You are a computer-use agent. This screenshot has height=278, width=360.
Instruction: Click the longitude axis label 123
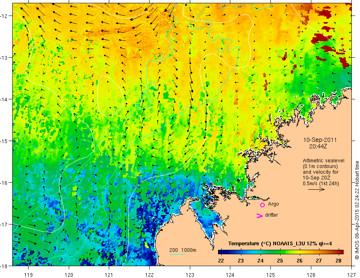190,275
